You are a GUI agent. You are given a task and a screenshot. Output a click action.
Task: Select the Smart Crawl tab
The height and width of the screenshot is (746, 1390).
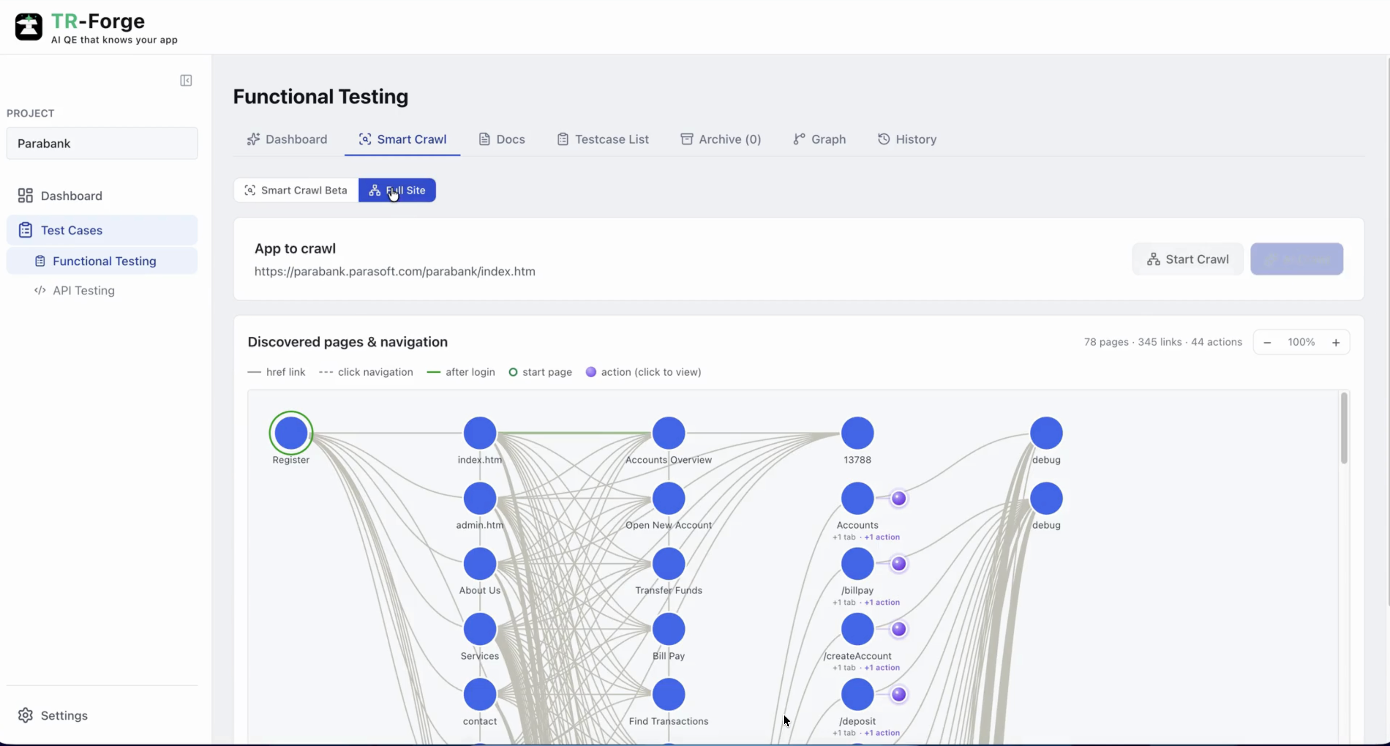point(403,139)
